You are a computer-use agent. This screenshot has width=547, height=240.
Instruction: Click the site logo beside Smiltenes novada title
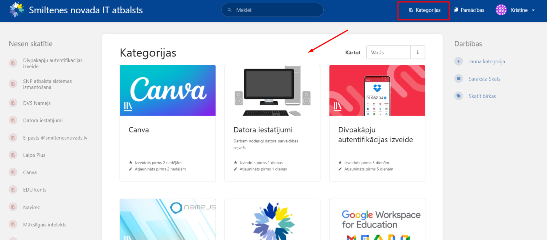[x=17, y=10]
